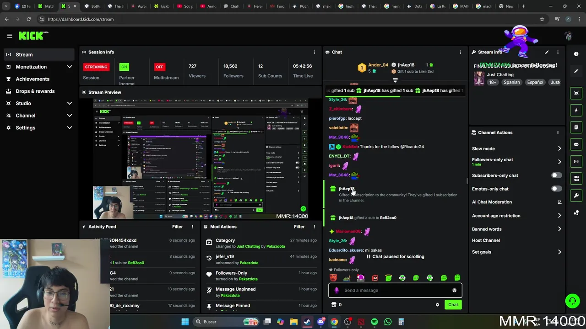586x329 pixels.
Task: Click the green support headset button
Action: [x=572, y=301]
